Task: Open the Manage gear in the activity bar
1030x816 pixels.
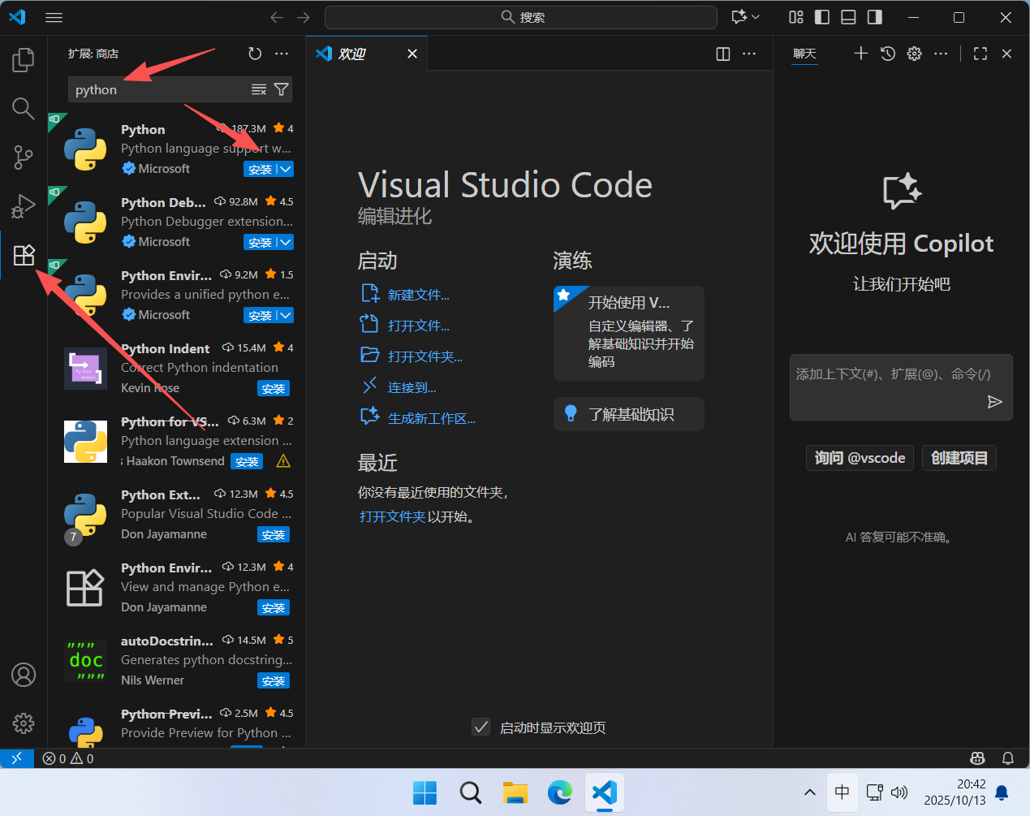Action: coord(24,723)
